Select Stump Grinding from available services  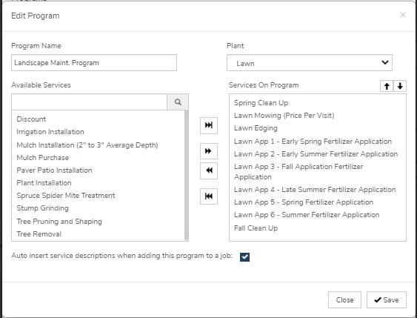tap(42, 208)
